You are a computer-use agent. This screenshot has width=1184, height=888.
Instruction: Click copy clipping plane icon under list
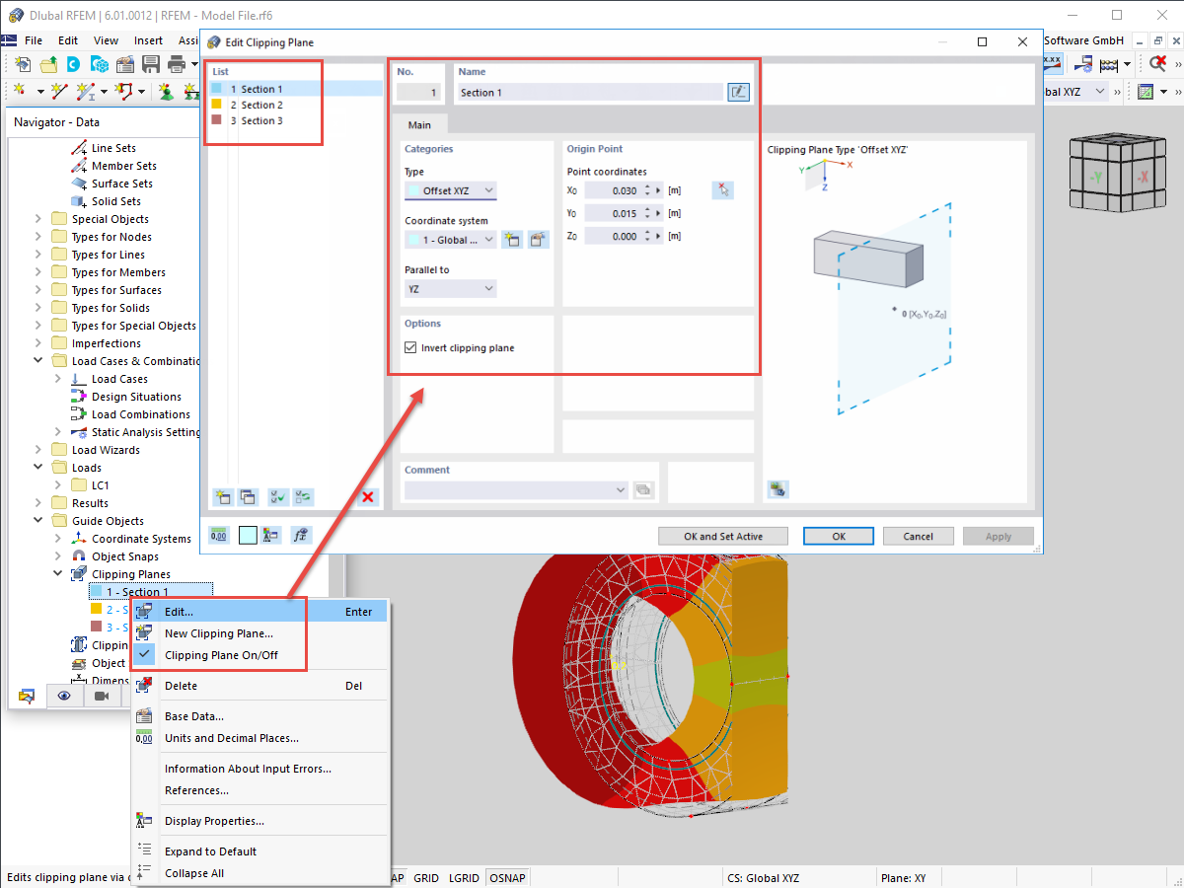(x=247, y=497)
